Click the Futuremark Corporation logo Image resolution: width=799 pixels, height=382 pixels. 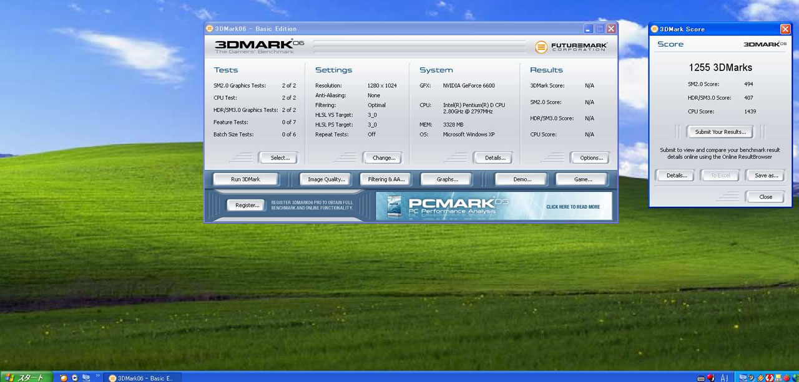(x=571, y=47)
